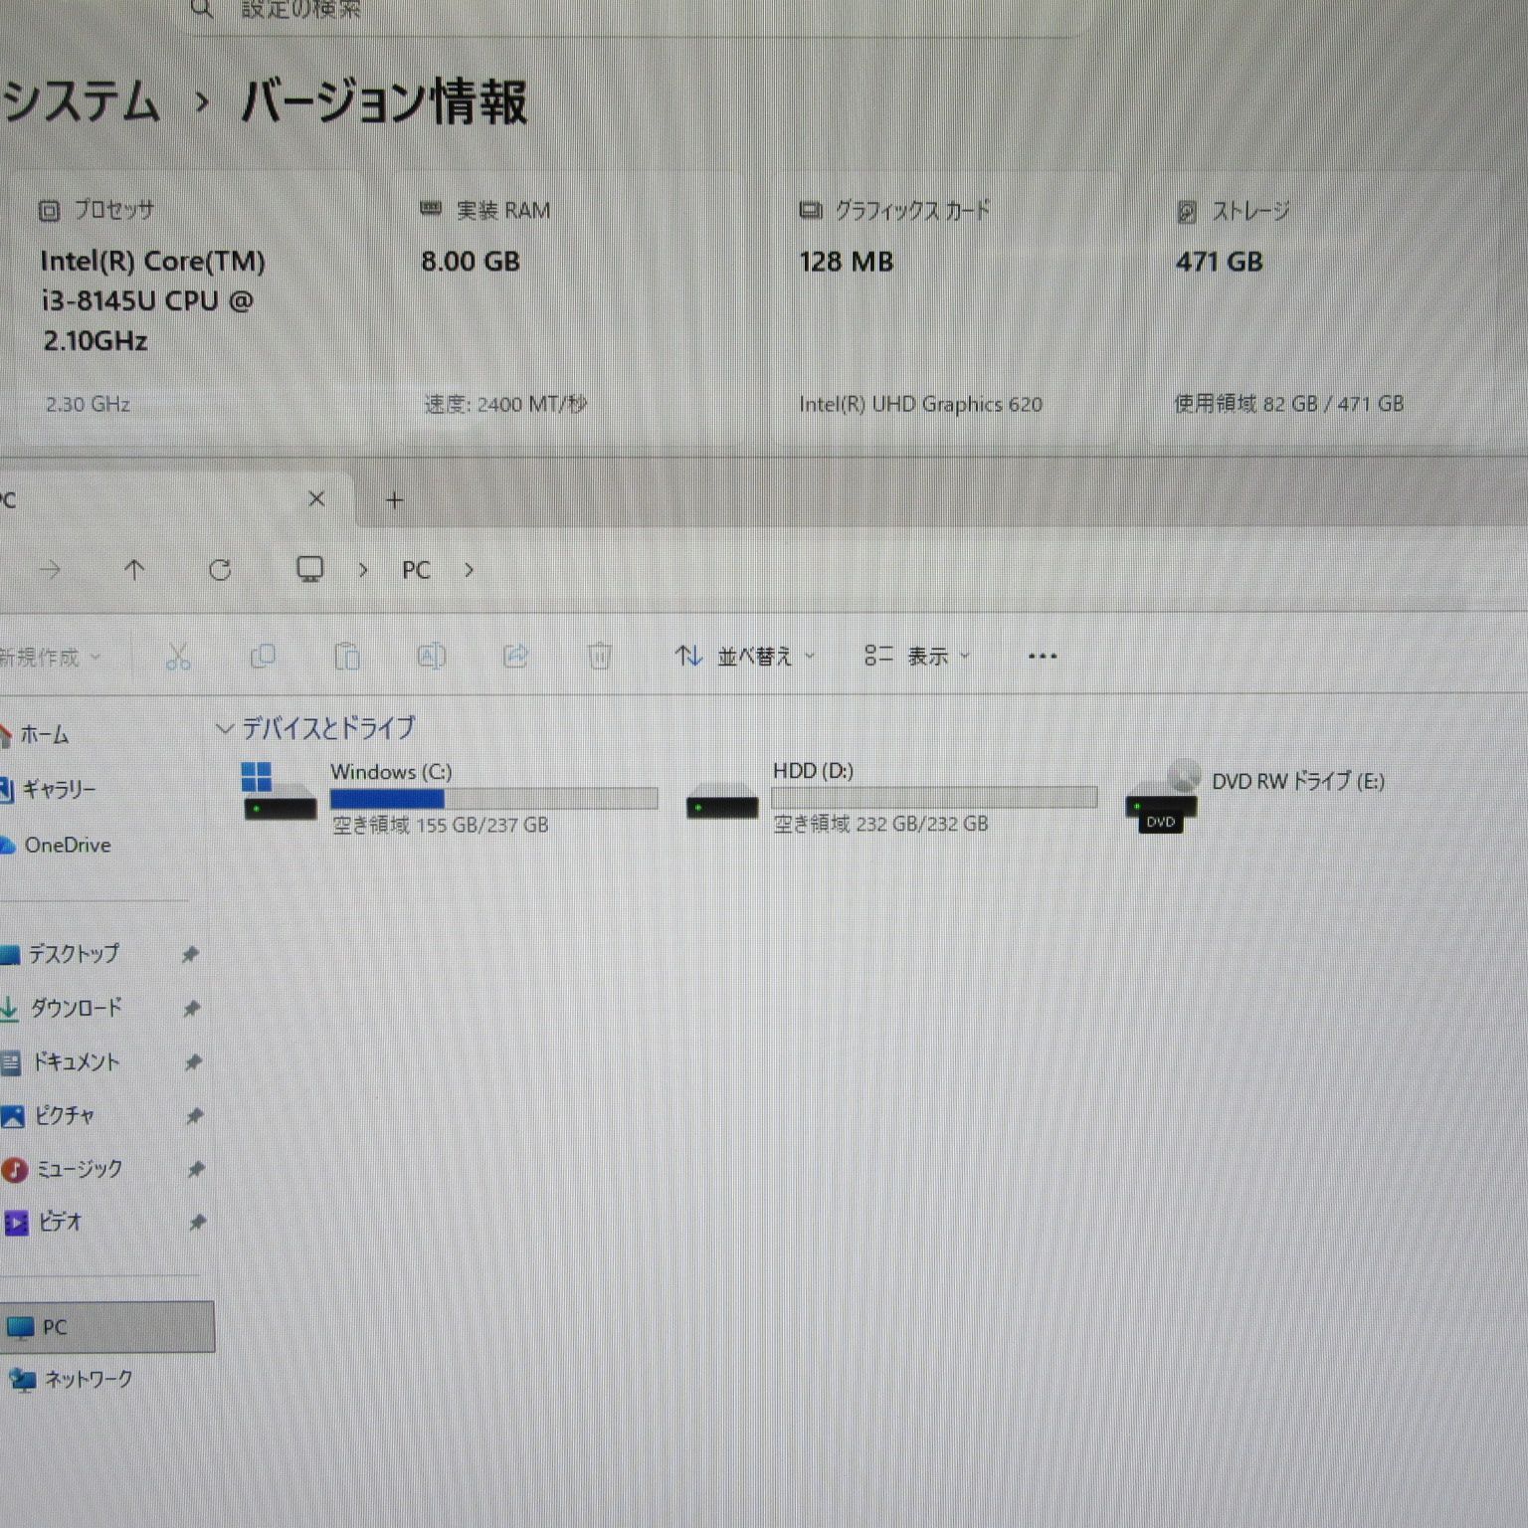Screen dimensions: 1528x1528
Task: Click the search magnifier in Settings
Action: [x=201, y=8]
